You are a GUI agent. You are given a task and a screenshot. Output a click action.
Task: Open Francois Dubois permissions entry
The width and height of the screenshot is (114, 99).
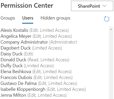(x=37, y=77)
